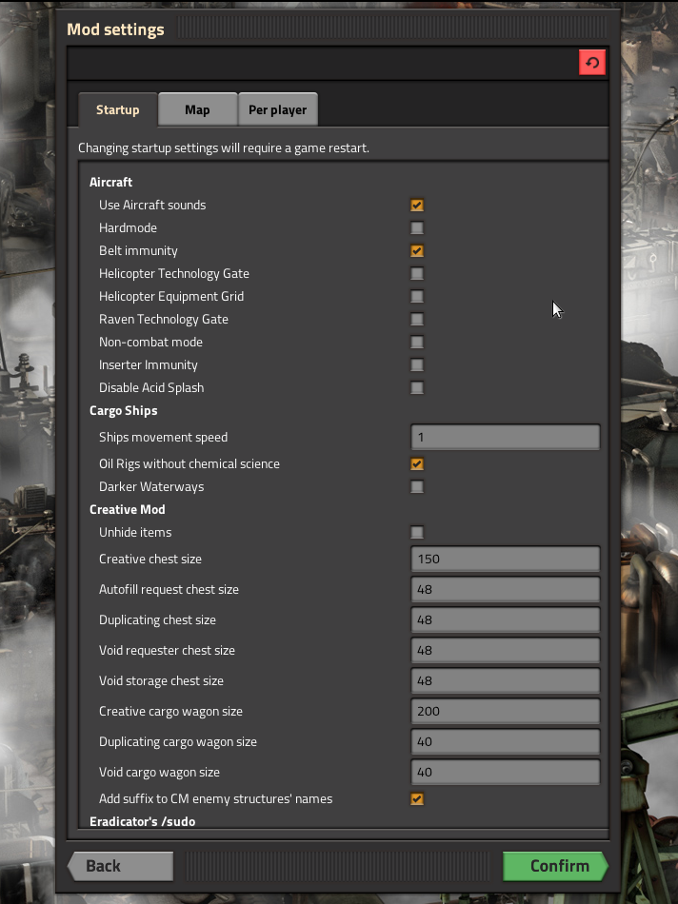678x904 pixels.
Task: Select the Startup tab
Action: pyautogui.click(x=118, y=109)
